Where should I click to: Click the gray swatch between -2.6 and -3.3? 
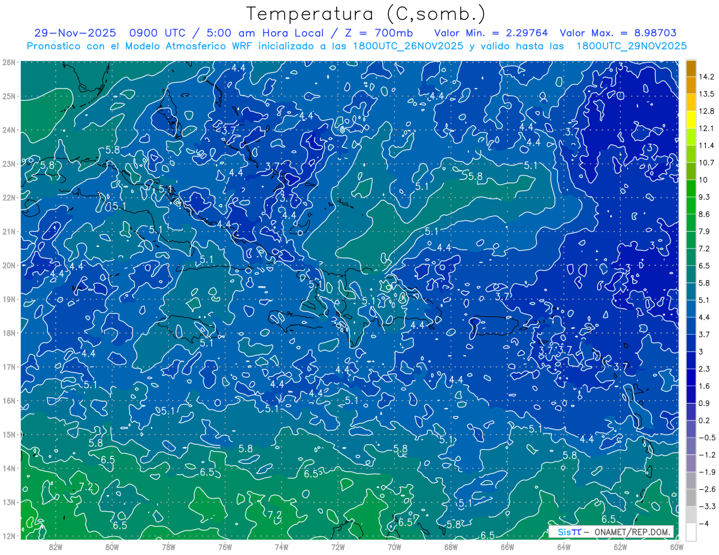(691, 497)
